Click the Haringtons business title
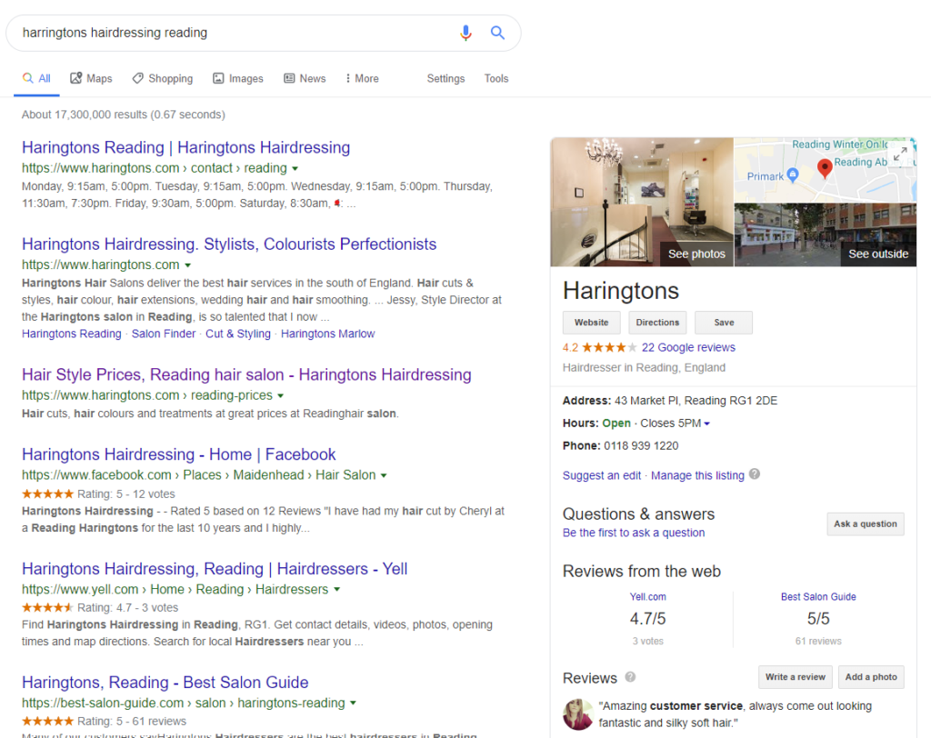931x738 pixels. pyautogui.click(x=620, y=291)
